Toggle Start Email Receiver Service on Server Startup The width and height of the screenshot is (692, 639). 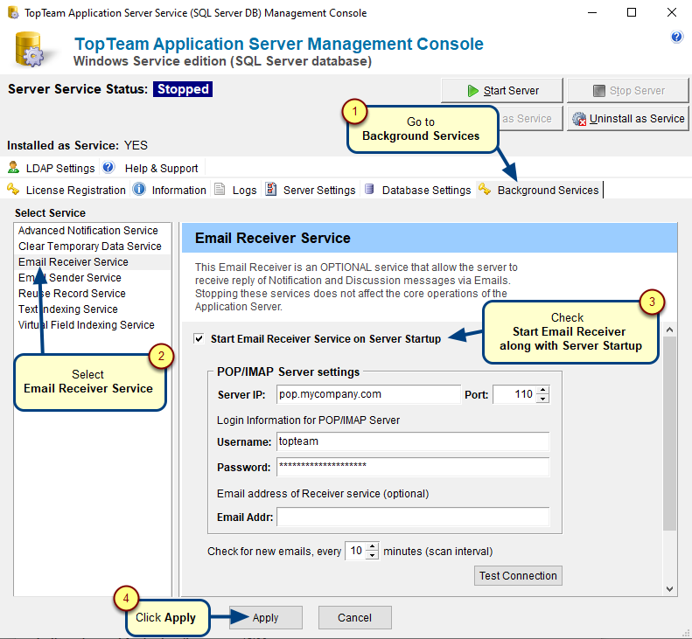coord(199,338)
